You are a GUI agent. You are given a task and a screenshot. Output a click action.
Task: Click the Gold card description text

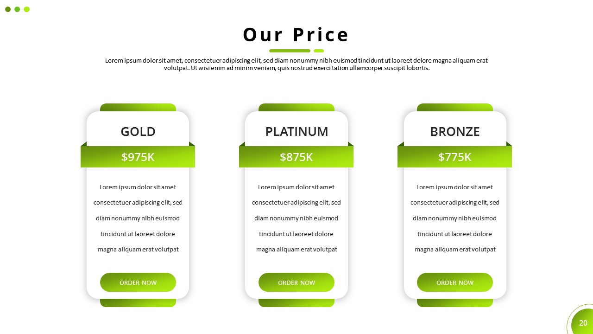pyautogui.click(x=138, y=218)
